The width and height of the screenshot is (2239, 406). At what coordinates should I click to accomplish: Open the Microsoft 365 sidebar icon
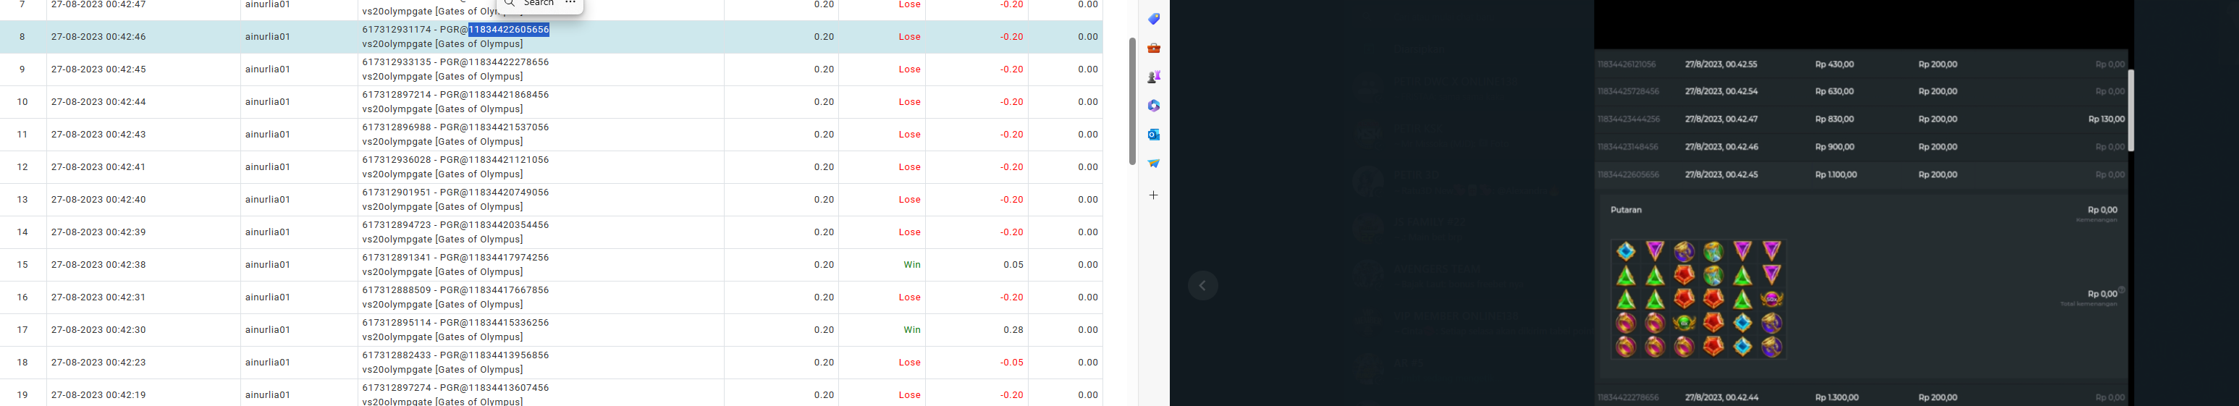(1153, 105)
